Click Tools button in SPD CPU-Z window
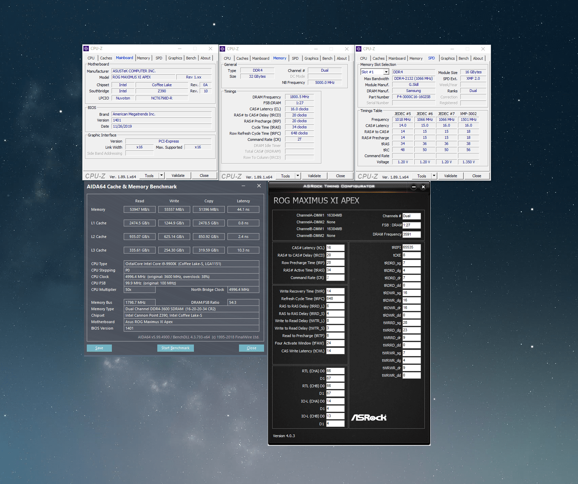This screenshot has width=578, height=484. pos(422,176)
